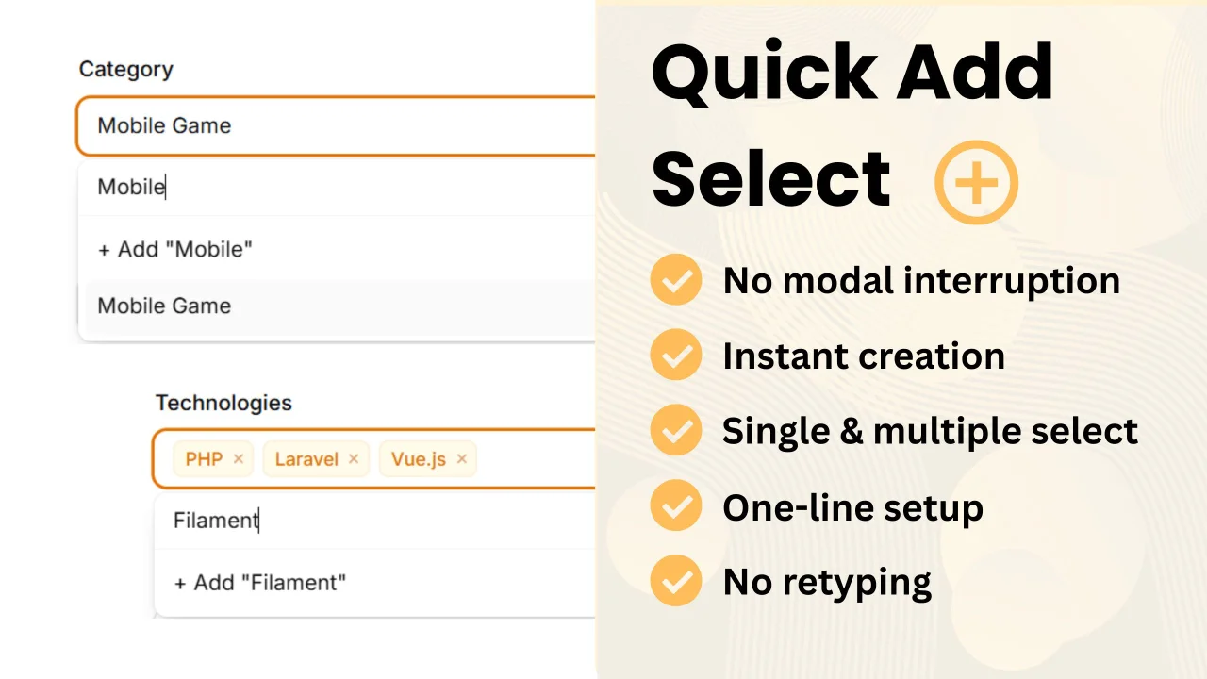
Task: Select the Laravel tag pill
Action: tap(306, 459)
